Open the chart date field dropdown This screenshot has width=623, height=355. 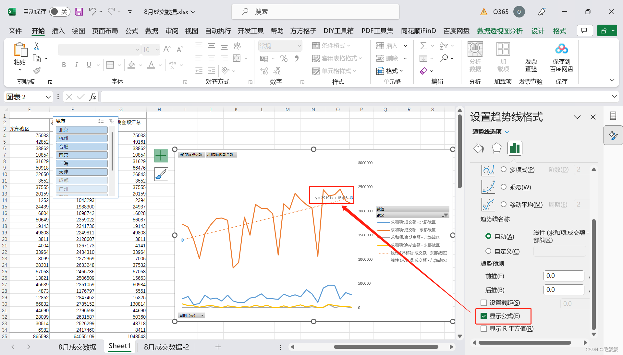202,315
